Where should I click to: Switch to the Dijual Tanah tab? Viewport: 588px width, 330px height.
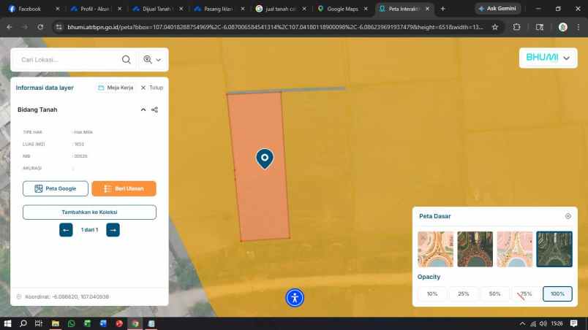pos(157,9)
